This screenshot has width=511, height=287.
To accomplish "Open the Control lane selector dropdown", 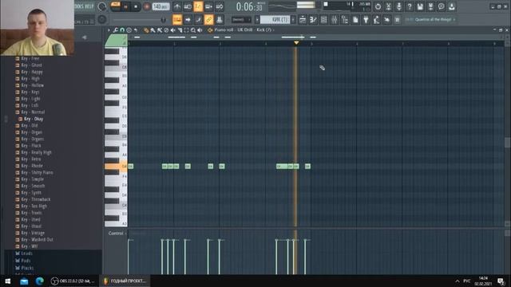I will point(117,234).
